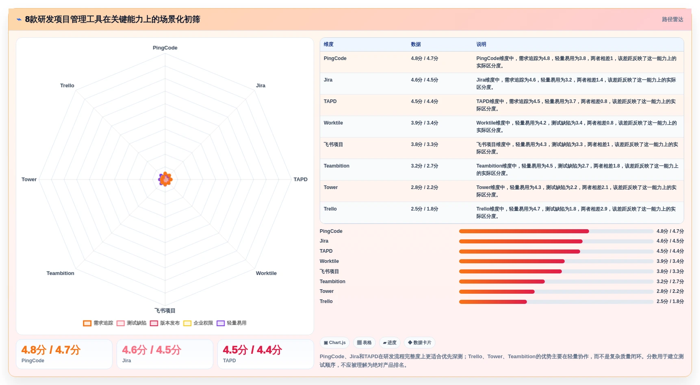Select the 表格 chip
This screenshot has width=700, height=385.
tap(364, 343)
